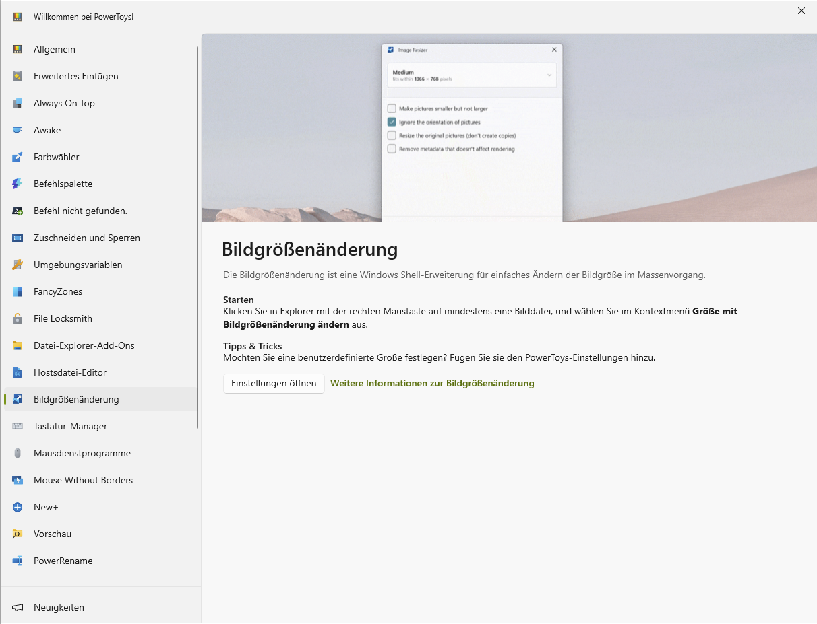Open Tastatur-Manager page
Viewport: 817px width, 624px height.
click(100, 426)
